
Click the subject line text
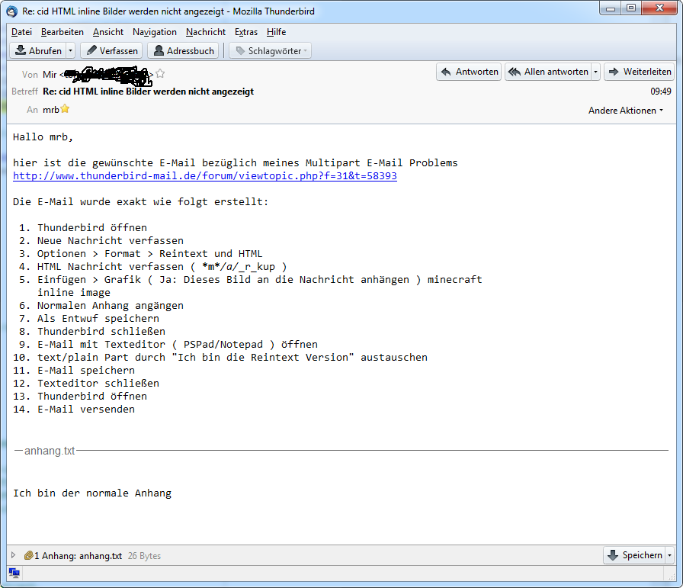pyautogui.click(x=148, y=91)
